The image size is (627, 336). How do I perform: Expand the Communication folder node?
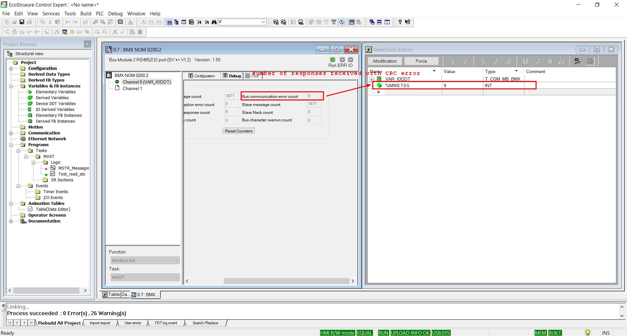11,133
